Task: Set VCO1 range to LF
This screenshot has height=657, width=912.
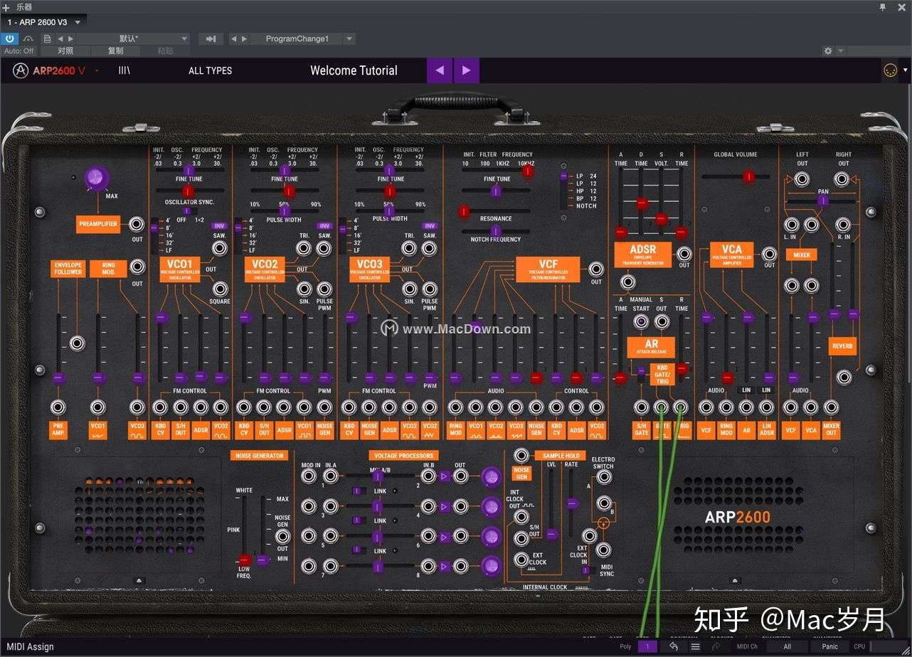Action: pos(168,250)
